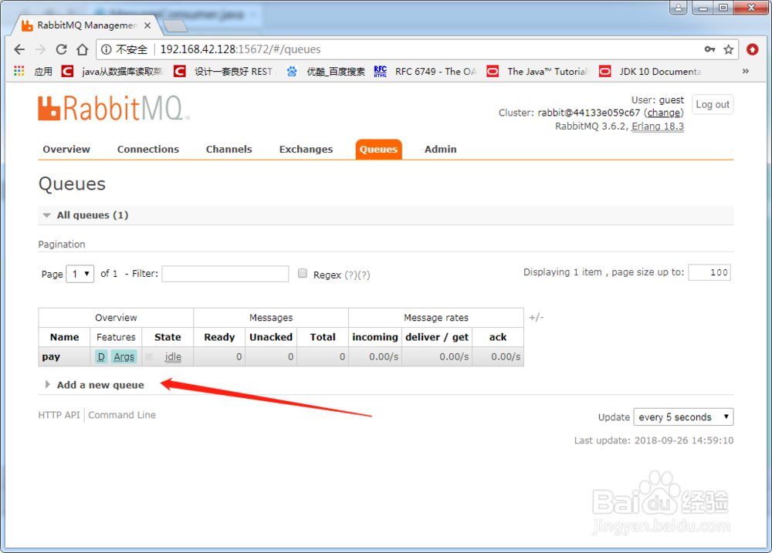
Task: Open 'The Java Tutorials' bookmark
Action: coord(538,71)
